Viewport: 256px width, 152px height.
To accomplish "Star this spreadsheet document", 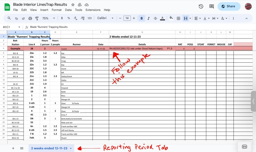I will 73,5.
